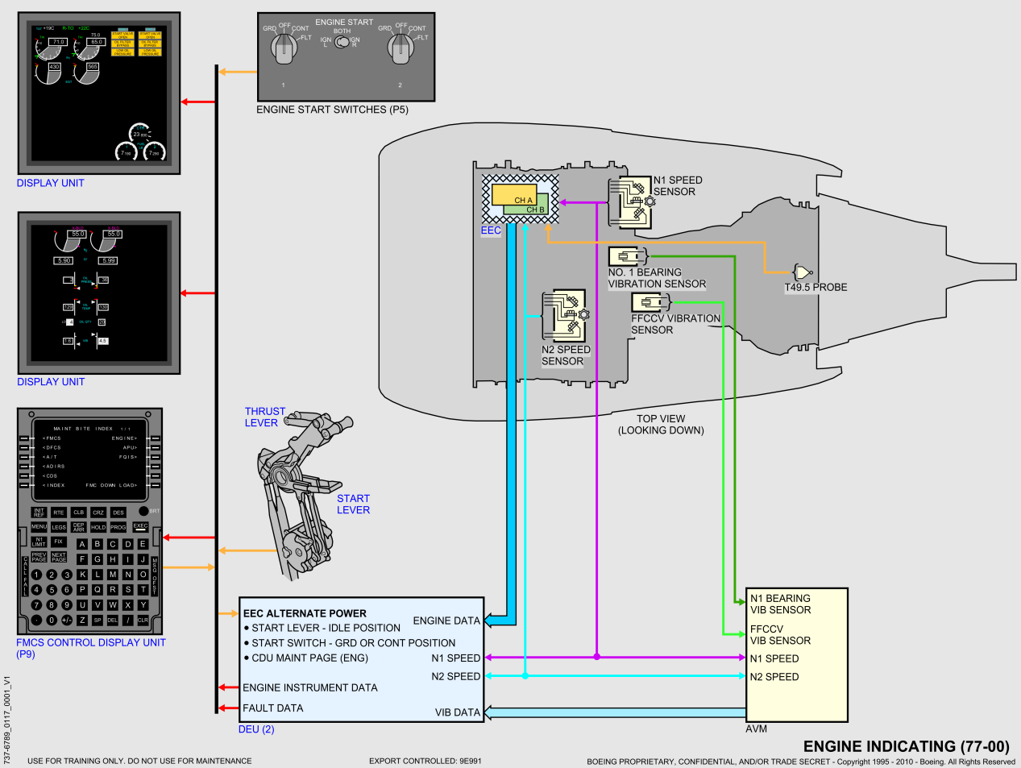Select the EEC CH A block
This screenshot has width=1021, height=768.
click(513, 195)
